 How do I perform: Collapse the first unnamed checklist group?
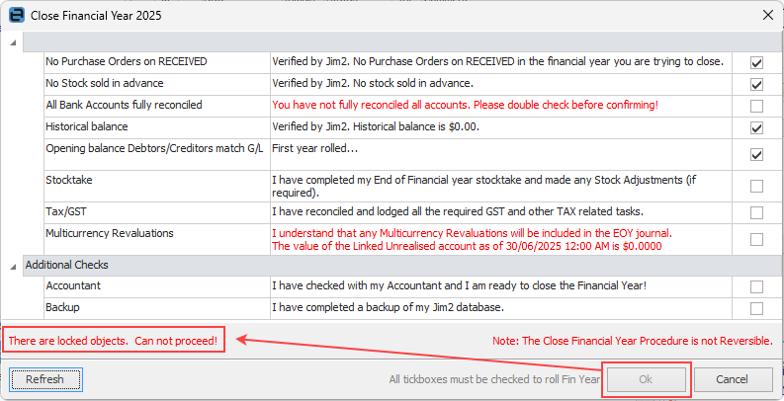point(13,42)
